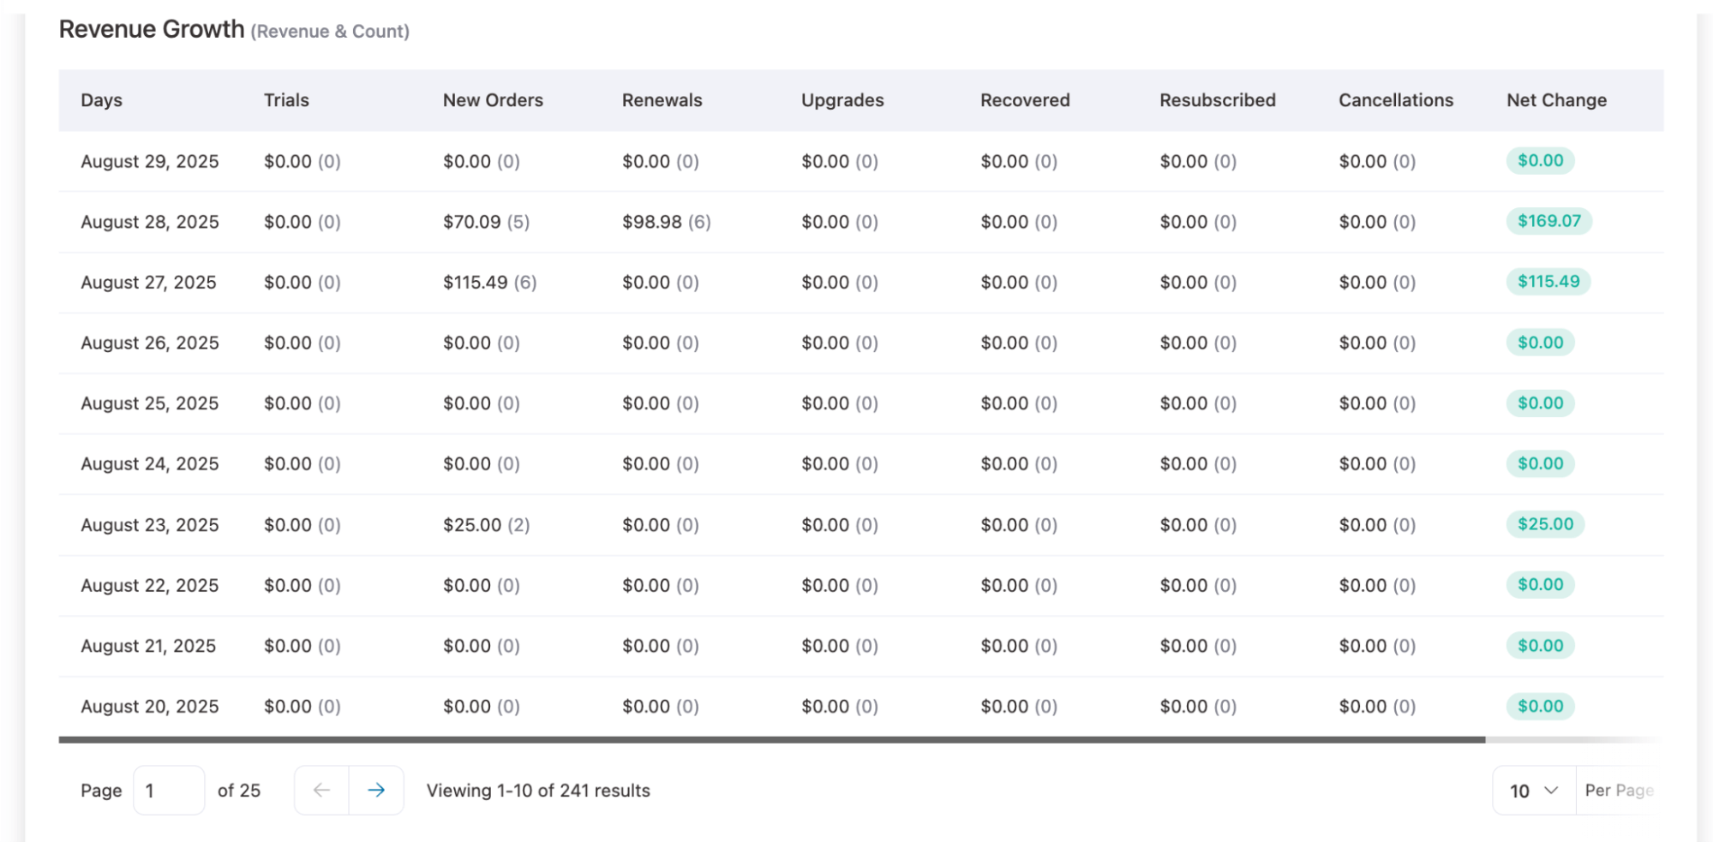Click the Recovered column header
Viewport: 1713px width, 842px height.
point(1025,99)
